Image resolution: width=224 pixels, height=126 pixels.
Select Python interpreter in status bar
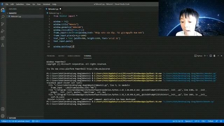15,121
